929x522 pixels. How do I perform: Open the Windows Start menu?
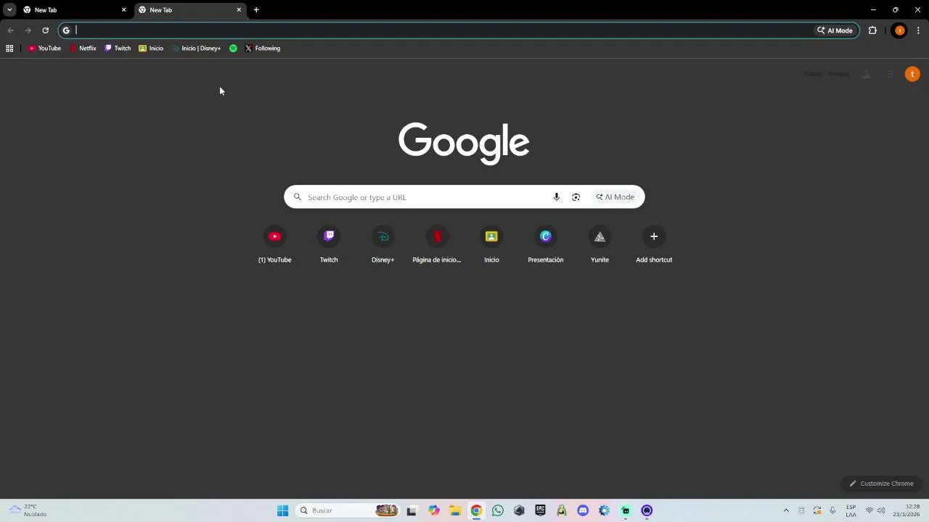point(283,510)
